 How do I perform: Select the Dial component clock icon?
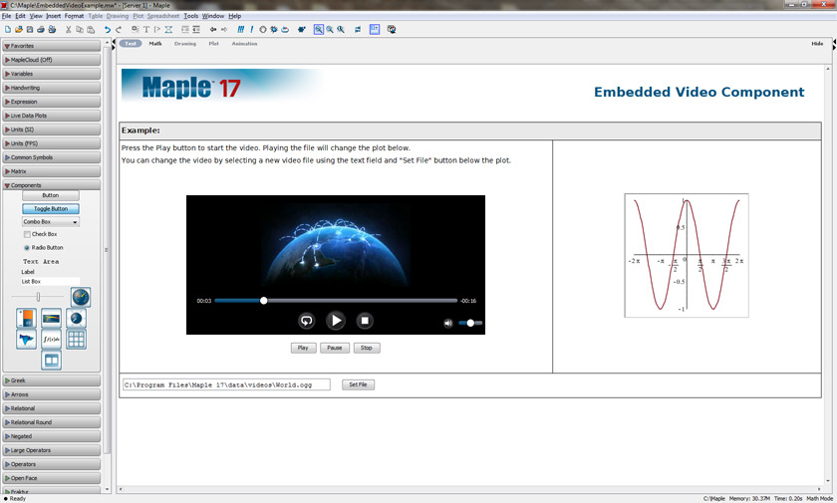(x=81, y=297)
